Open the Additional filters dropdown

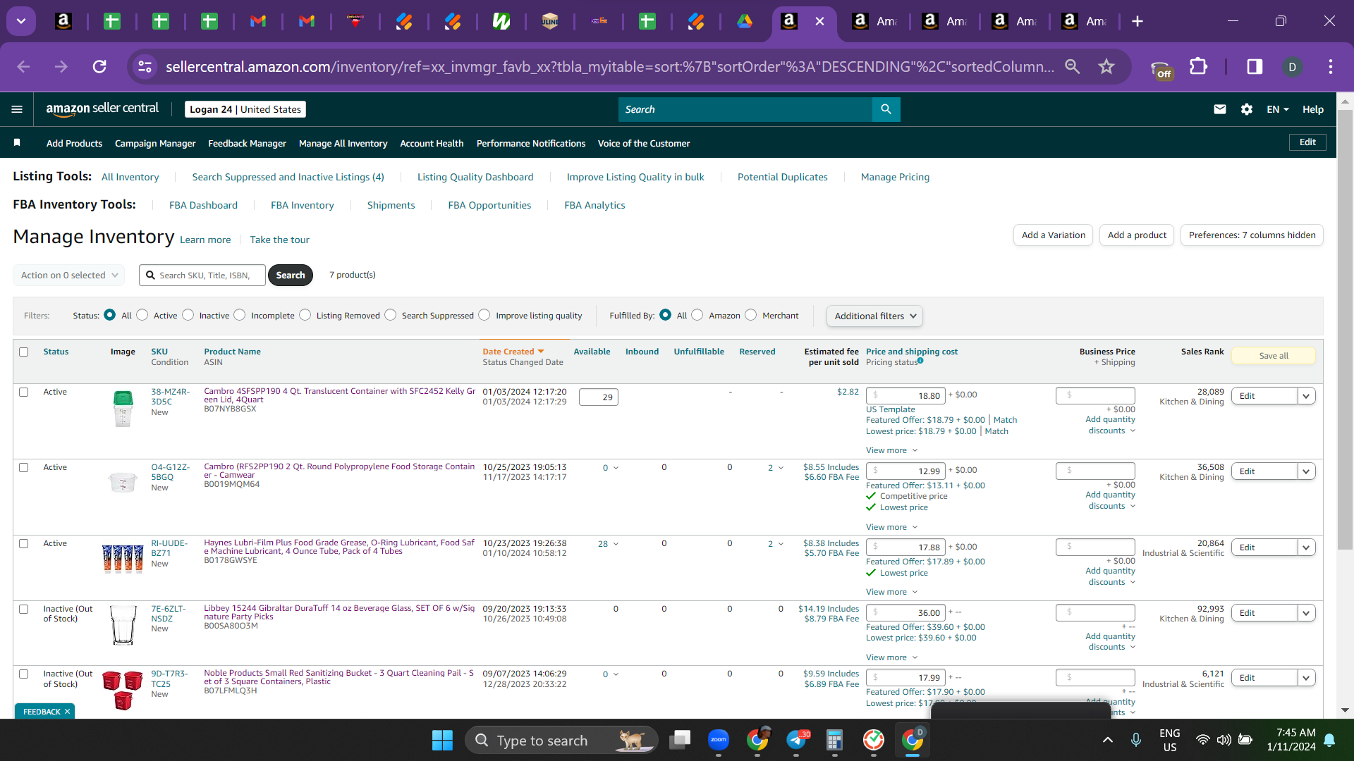pyautogui.click(x=874, y=316)
